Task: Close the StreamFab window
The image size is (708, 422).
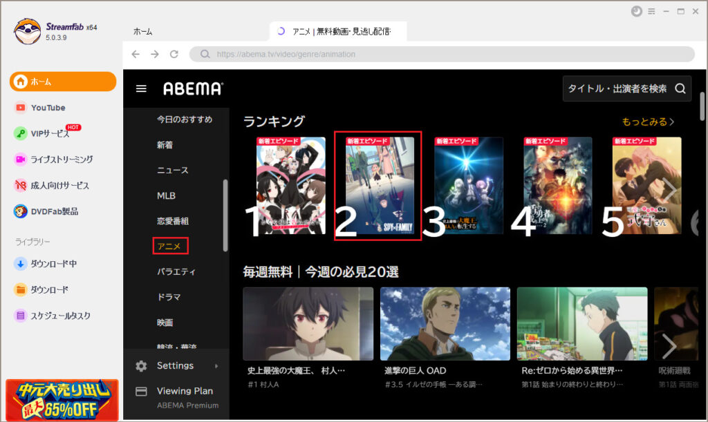Action: pos(696,11)
